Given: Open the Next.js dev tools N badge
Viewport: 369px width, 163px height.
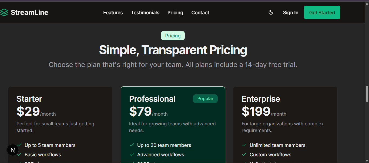Looking at the screenshot, I should pos(13,150).
